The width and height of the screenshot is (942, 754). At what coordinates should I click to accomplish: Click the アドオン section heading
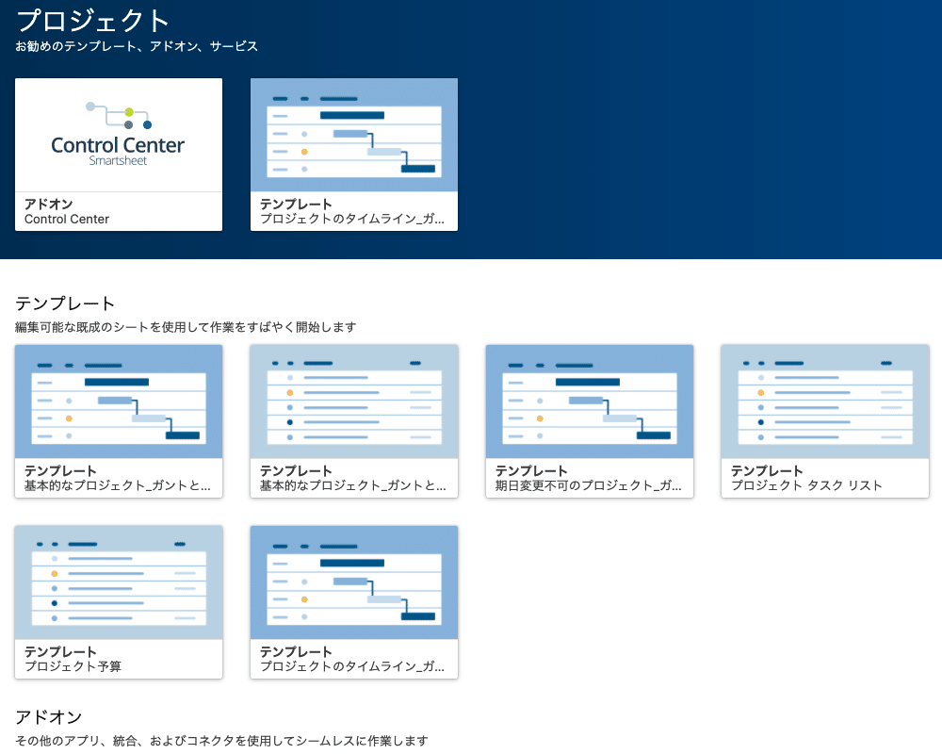tap(40, 717)
